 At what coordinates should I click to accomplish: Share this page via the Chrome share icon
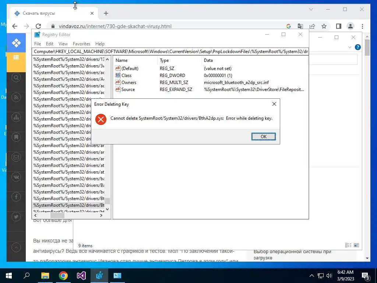(x=312, y=26)
